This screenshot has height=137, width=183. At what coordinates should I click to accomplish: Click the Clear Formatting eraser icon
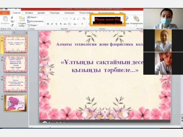[x=84, y=19]
